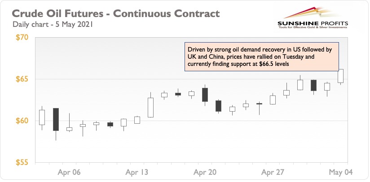Screen dimensions: 370x182
Task: Select the large black candle near Apr 20
Action: [x=205, y=95]
